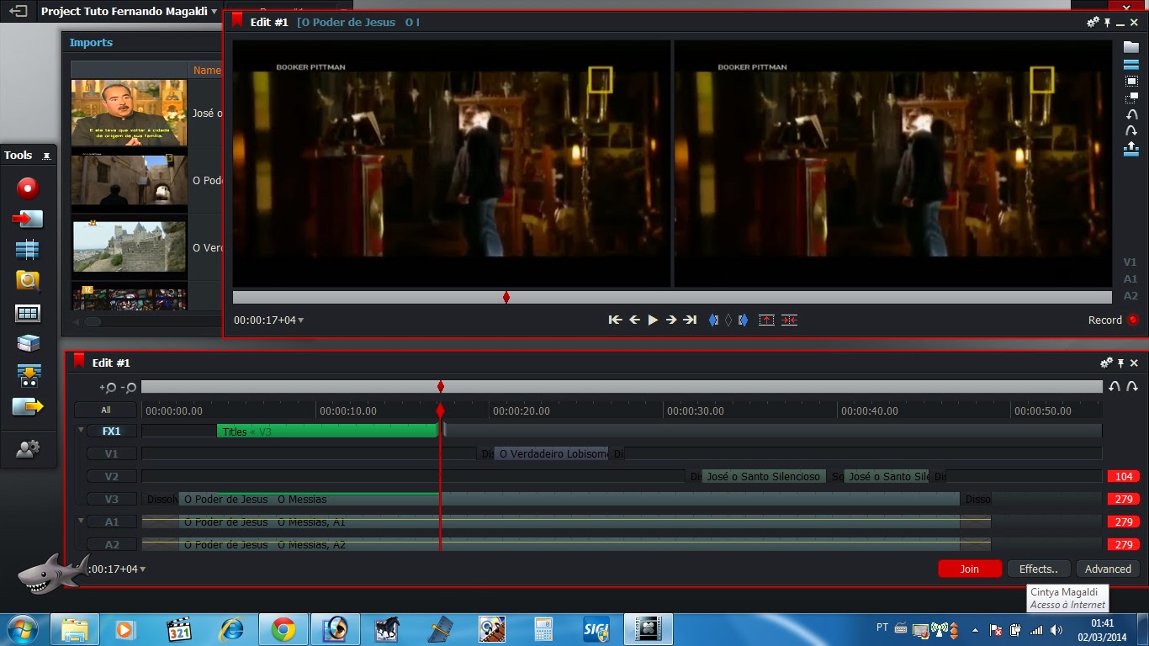Open the timeline panel settings cogs icon
The image size is (1149, 646).
pyautogui.click(x=1106, y=363)
